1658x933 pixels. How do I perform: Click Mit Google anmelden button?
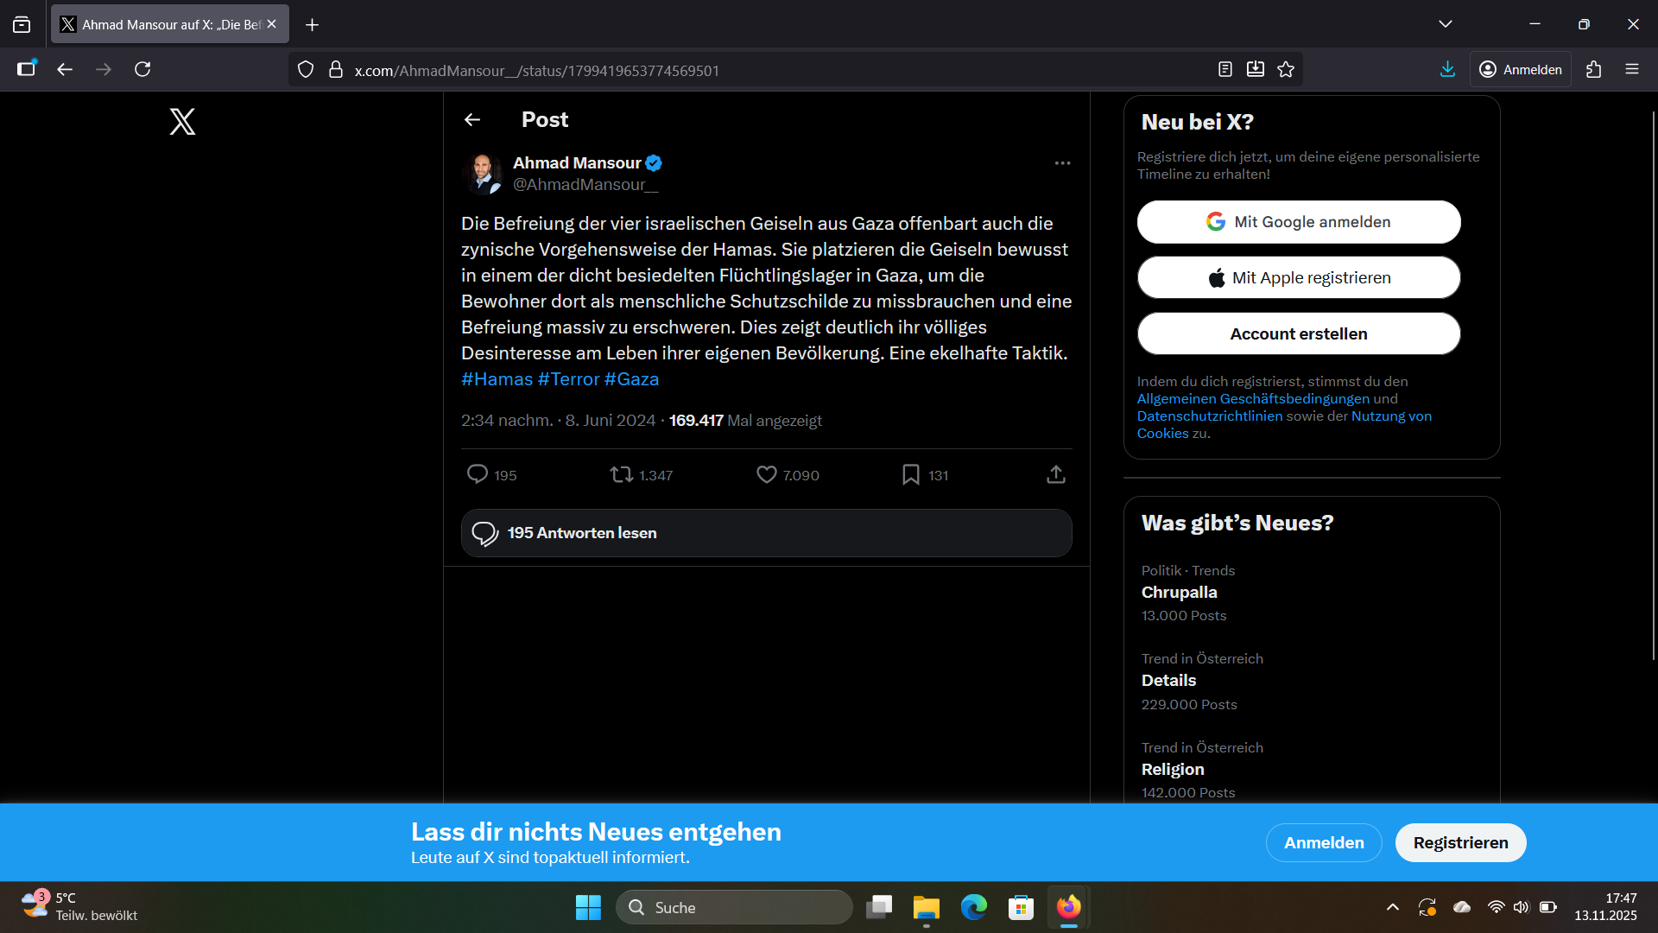[x=1298, y=222]
